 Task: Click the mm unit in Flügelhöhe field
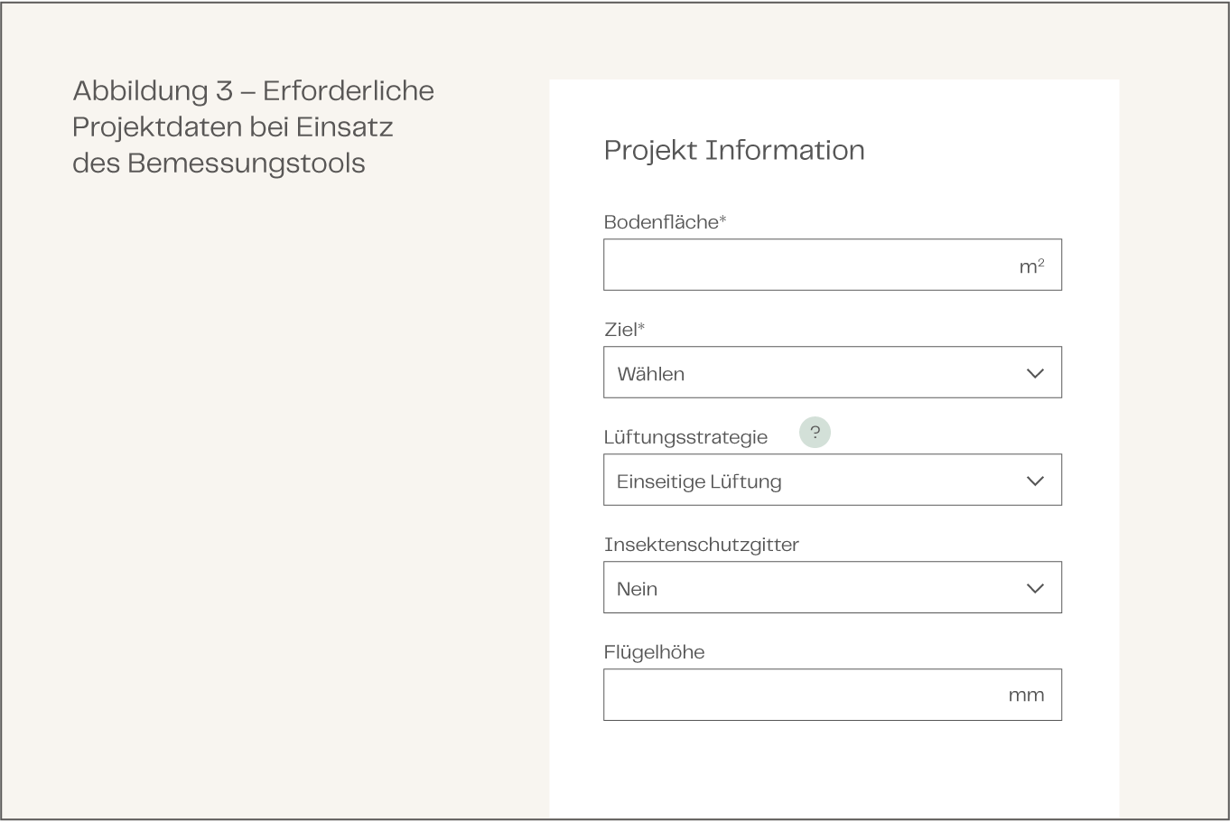point(1026,696)
